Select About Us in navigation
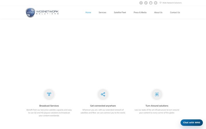 [x=158, y=13]
